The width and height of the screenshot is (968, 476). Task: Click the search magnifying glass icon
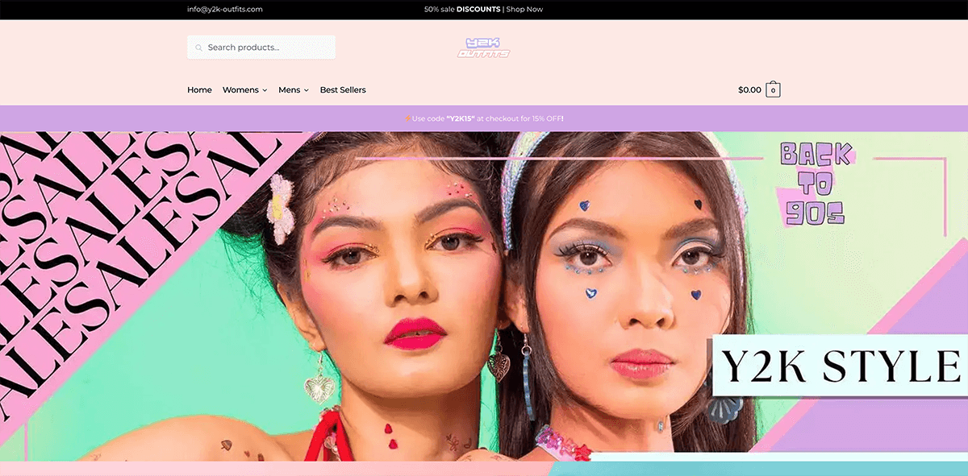[198, 47]
